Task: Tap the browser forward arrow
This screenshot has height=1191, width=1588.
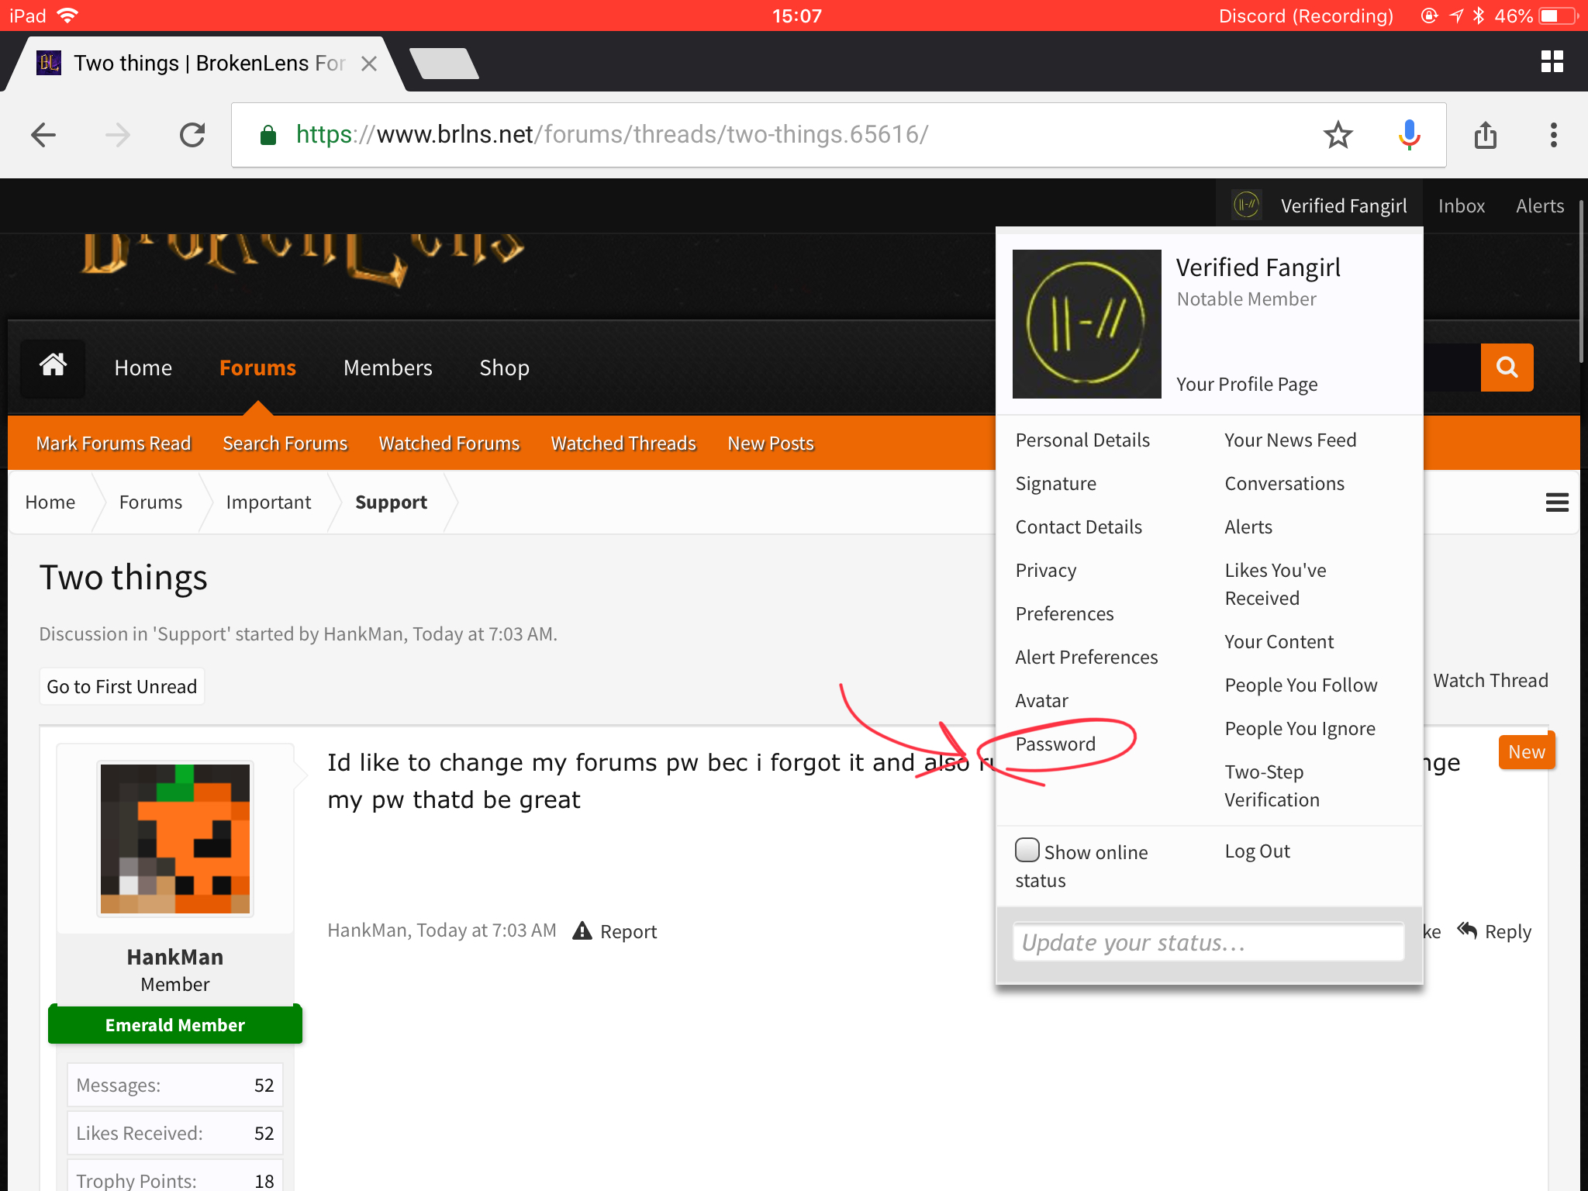Action: click(118, 135)
